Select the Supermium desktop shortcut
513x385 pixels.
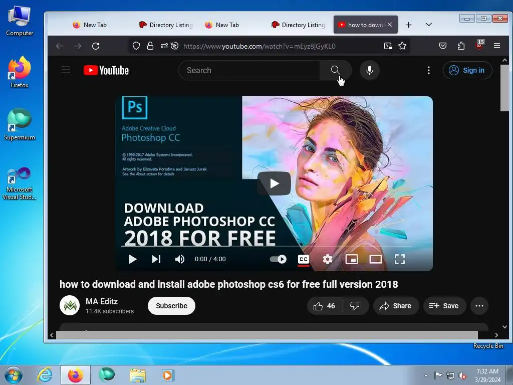click(20, 125)
